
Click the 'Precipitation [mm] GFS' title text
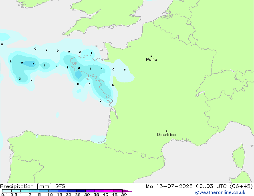pyautogui.click(x=32, y=186)
